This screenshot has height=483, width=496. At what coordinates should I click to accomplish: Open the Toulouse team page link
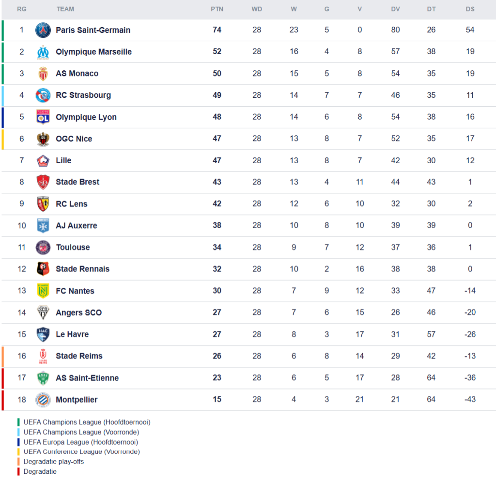73,247
